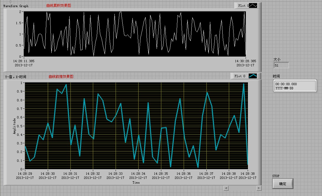Click the 时间 label

[x=276, y=76]
